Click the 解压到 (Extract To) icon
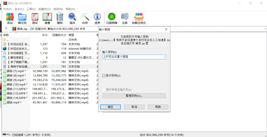267x137 pixels. [x=22, y=18]
